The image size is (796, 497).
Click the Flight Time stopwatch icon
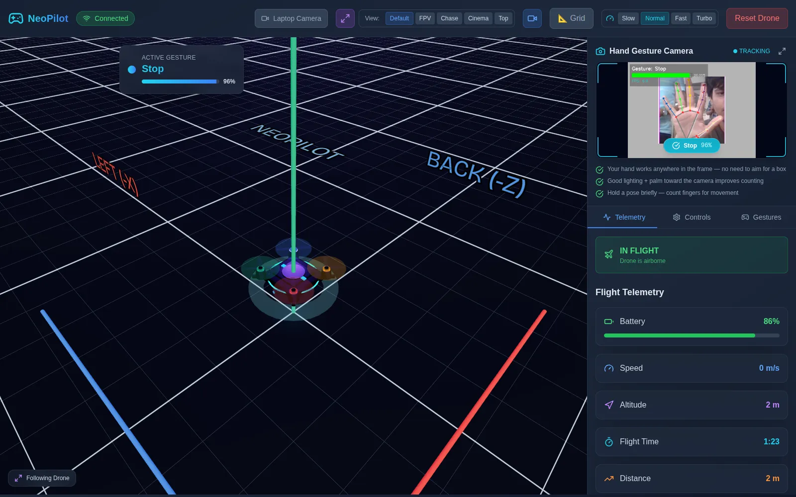tap(609, 442)
